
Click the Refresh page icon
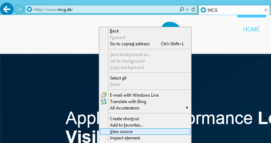coord(194,10)
